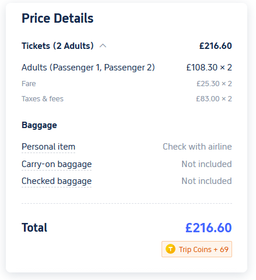Click the £108.30 × 2 amount

(209, 68)
